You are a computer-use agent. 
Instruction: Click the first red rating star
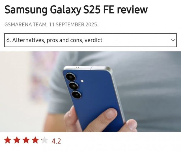(8, 140)
